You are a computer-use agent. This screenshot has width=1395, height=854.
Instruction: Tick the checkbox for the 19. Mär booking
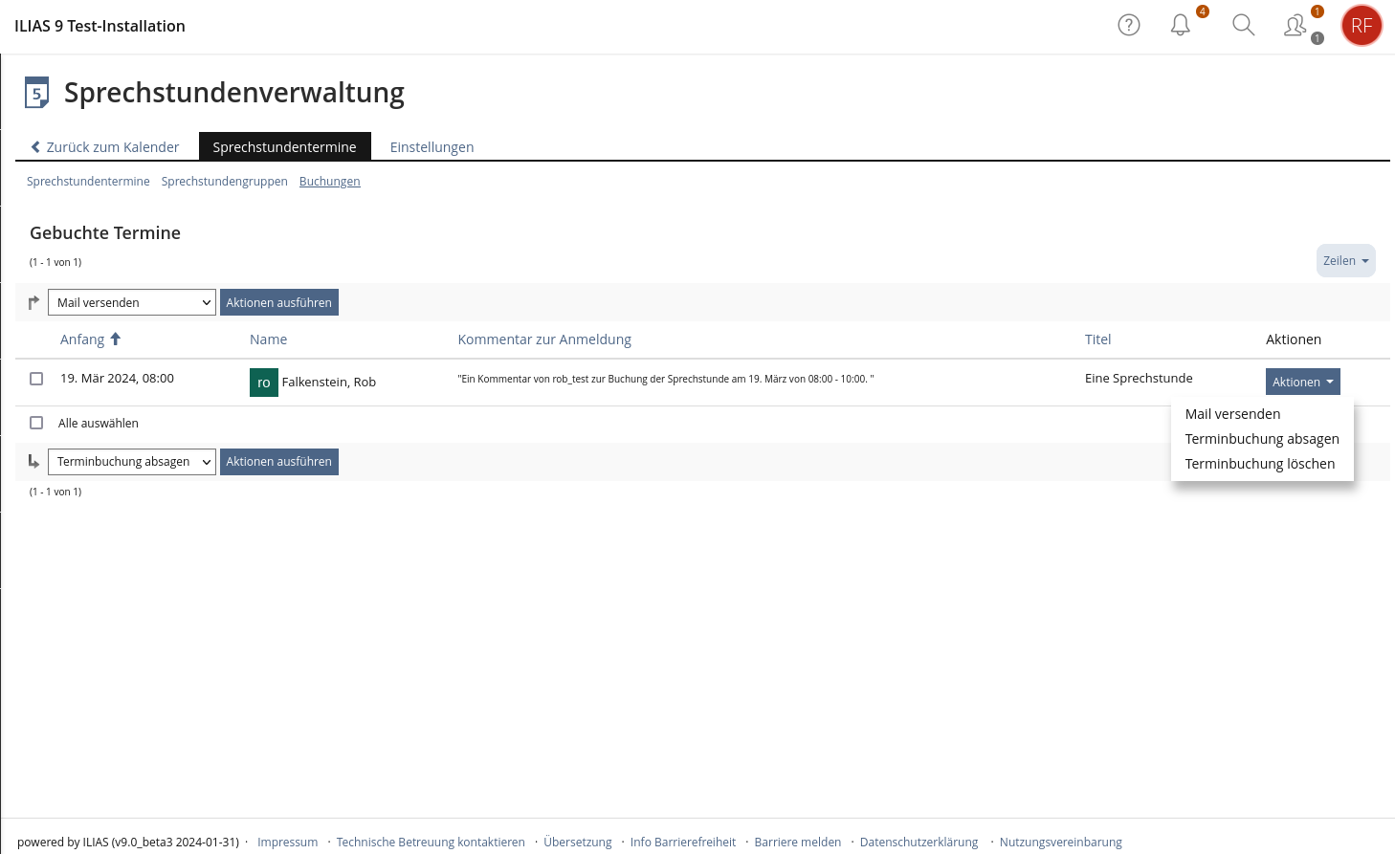(36, 379)
